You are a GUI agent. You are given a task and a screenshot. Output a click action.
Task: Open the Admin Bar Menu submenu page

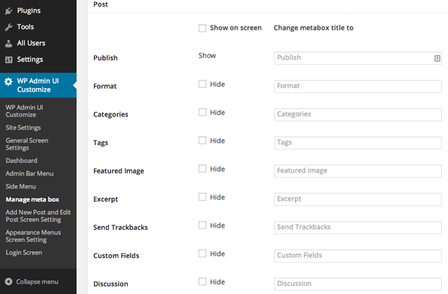[29, 174]
